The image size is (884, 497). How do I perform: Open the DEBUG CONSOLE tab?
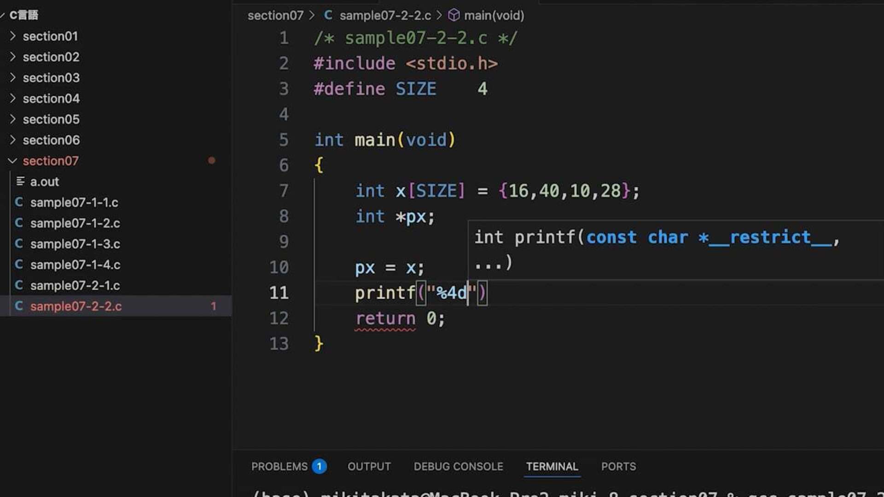point(458,466)
